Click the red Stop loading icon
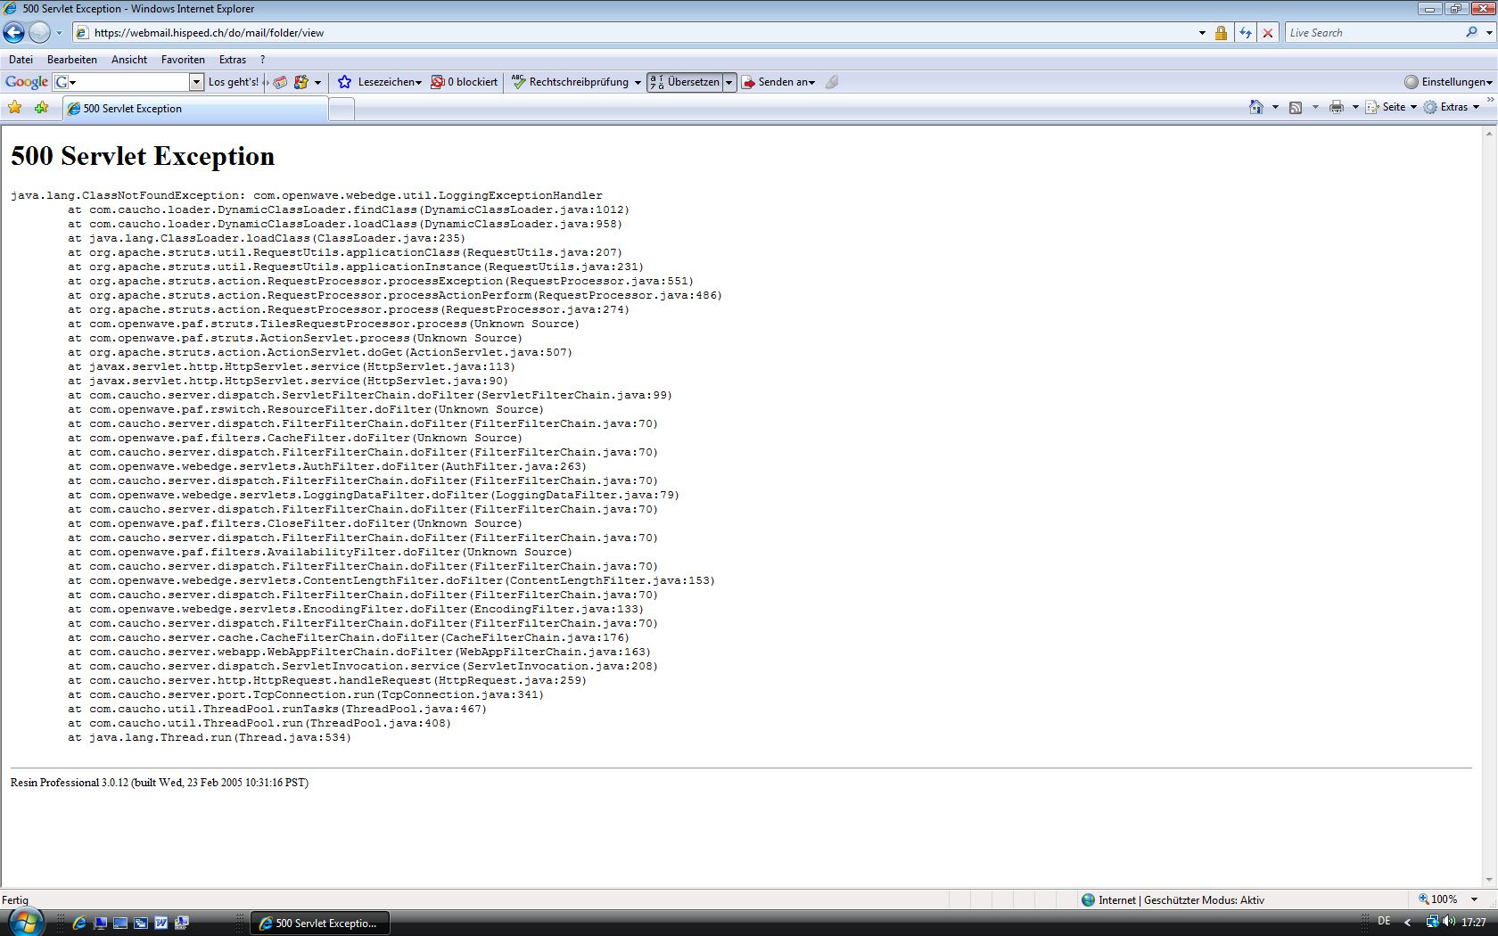The image size is (1498, 936). point(1268,33)
